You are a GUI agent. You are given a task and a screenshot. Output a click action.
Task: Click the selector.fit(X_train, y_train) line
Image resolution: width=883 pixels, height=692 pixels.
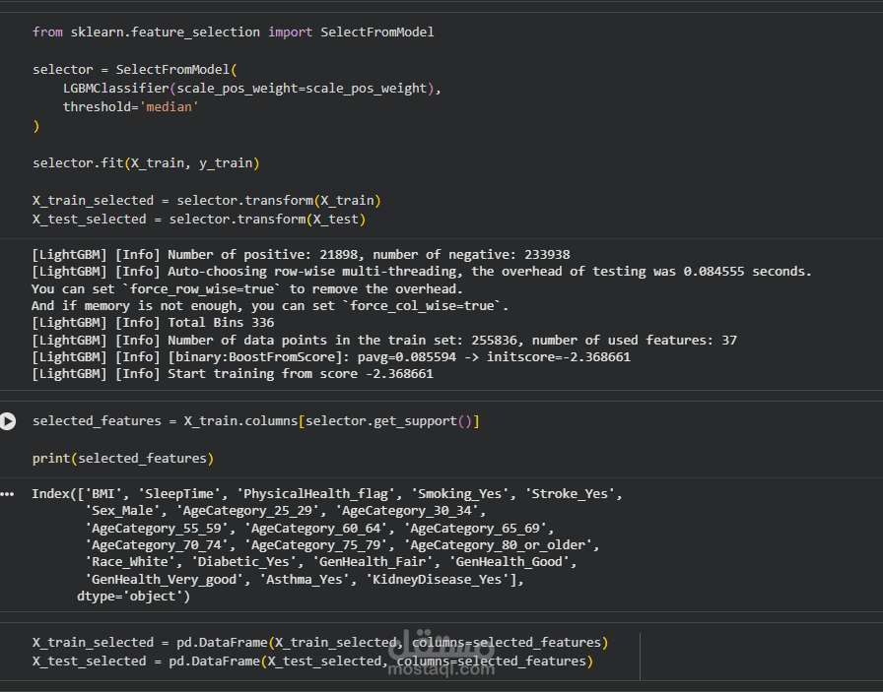point(146,162)
